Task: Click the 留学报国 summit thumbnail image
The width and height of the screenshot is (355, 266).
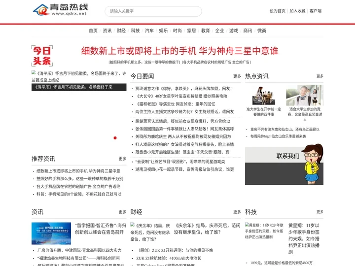Action: (51, 233)
